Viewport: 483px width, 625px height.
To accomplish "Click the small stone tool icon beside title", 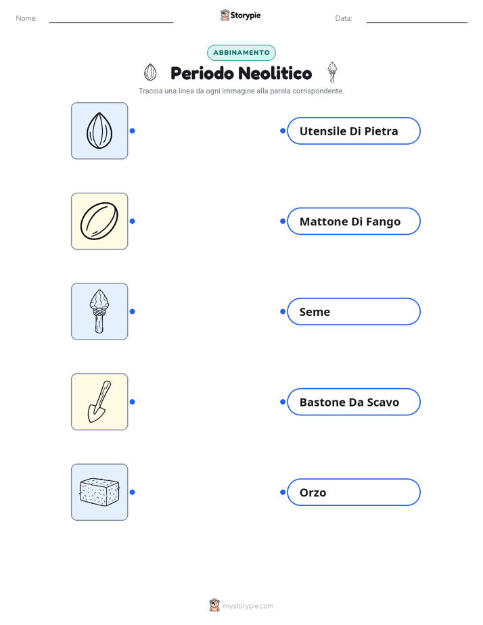I will (x=332, y=72).
